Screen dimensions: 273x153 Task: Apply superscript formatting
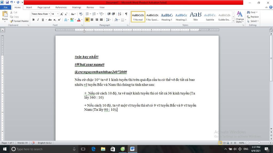[59, 20]
